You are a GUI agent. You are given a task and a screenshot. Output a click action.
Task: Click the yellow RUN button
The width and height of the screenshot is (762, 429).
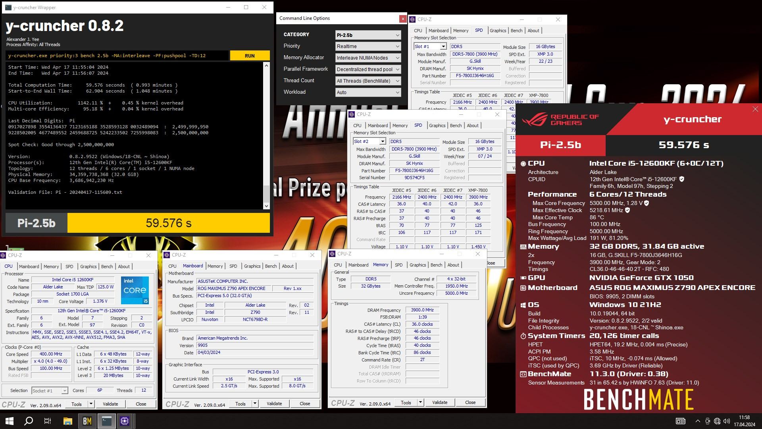click(250, 56)
